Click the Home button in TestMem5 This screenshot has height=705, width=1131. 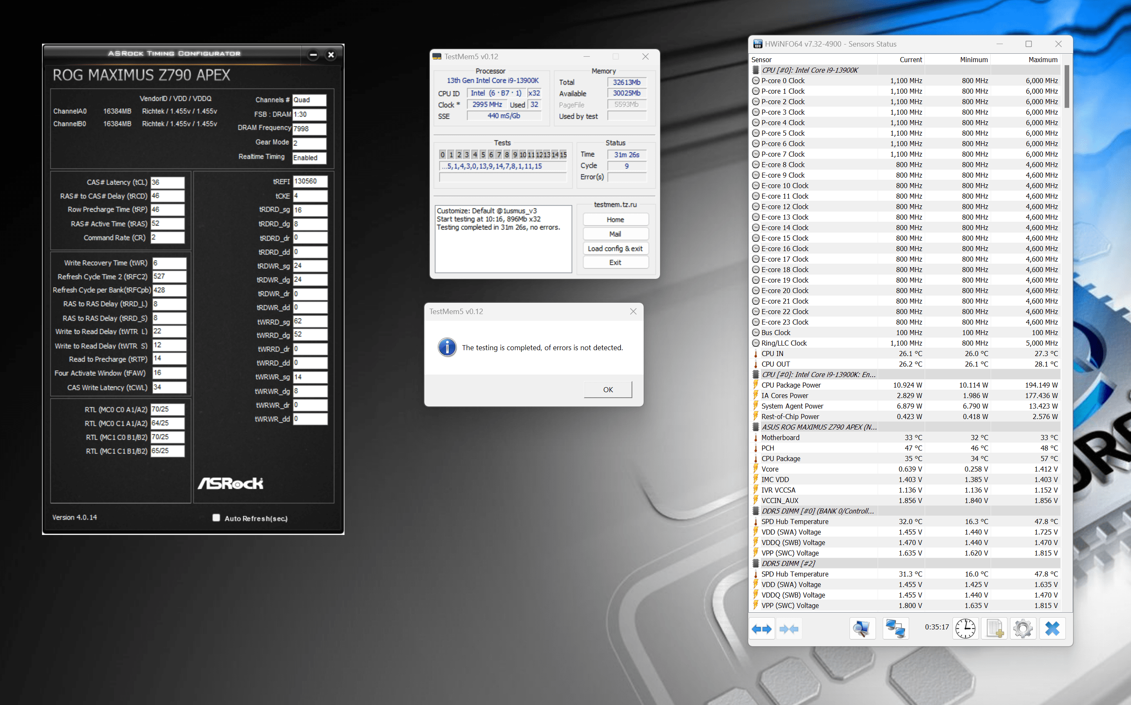click(615, 220)
